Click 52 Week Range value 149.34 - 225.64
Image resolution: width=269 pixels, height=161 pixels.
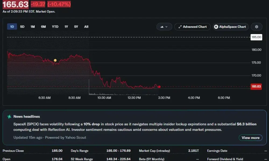[x=118, y=159]
